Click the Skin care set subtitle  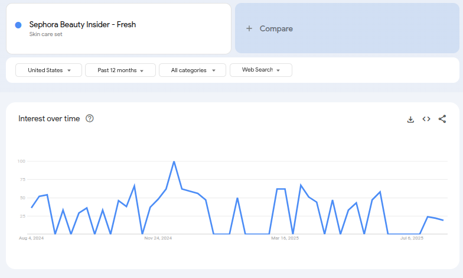(x=46, y=34)
